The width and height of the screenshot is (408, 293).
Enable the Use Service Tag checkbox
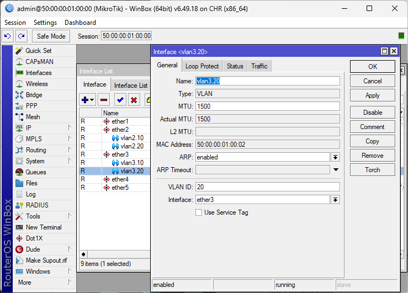(x=199, y=212)
